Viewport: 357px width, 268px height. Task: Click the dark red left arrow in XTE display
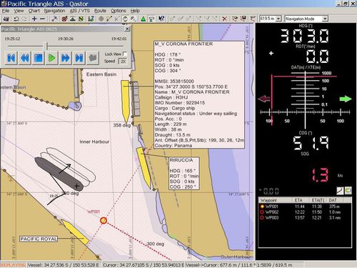pyautogui.click(x=264, y=99)
